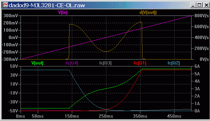Click the 100mV left axis label
Viewport: 210px width, 121px height.
coord(11,30)
